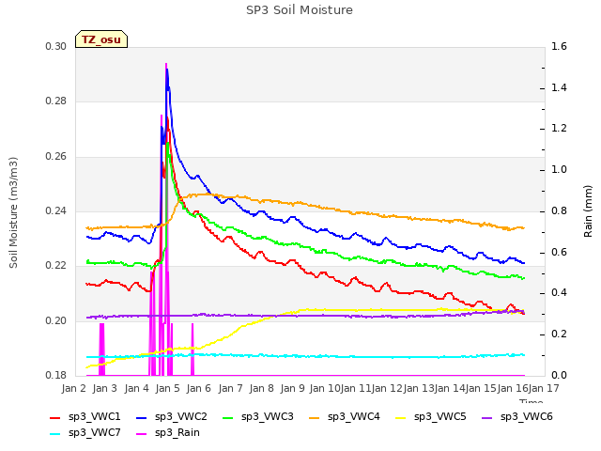This screenshot has width=601, height=451.
Task: Click the 0.8 right axis tick label
Action: pyautogui.click(x=559, y=210)
